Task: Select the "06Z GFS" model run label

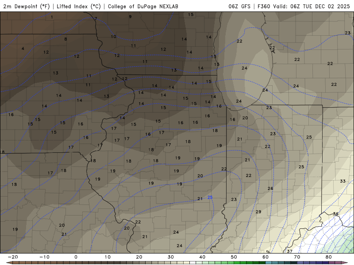Action: [239, 6]
